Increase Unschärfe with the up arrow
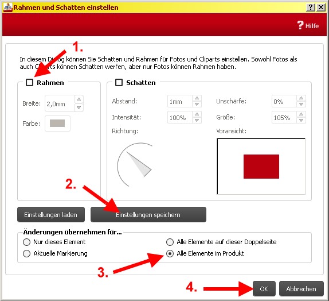The image size is (329, 301). (301, 98)
